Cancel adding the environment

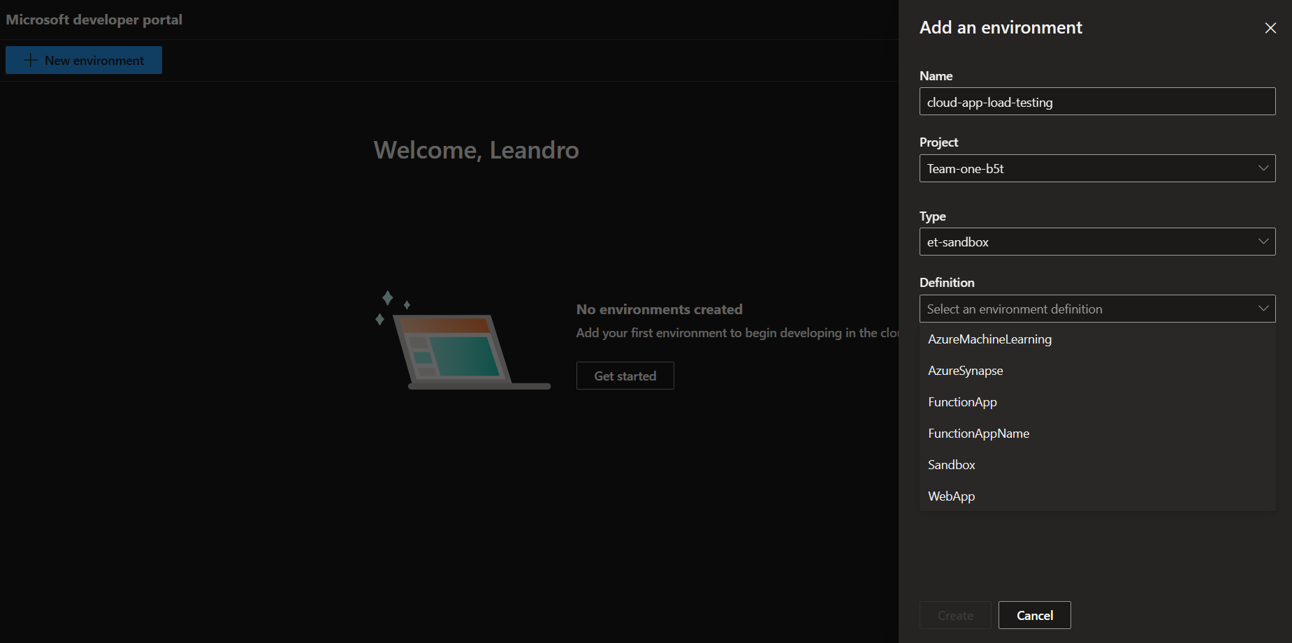click(x=1034, y=615)
